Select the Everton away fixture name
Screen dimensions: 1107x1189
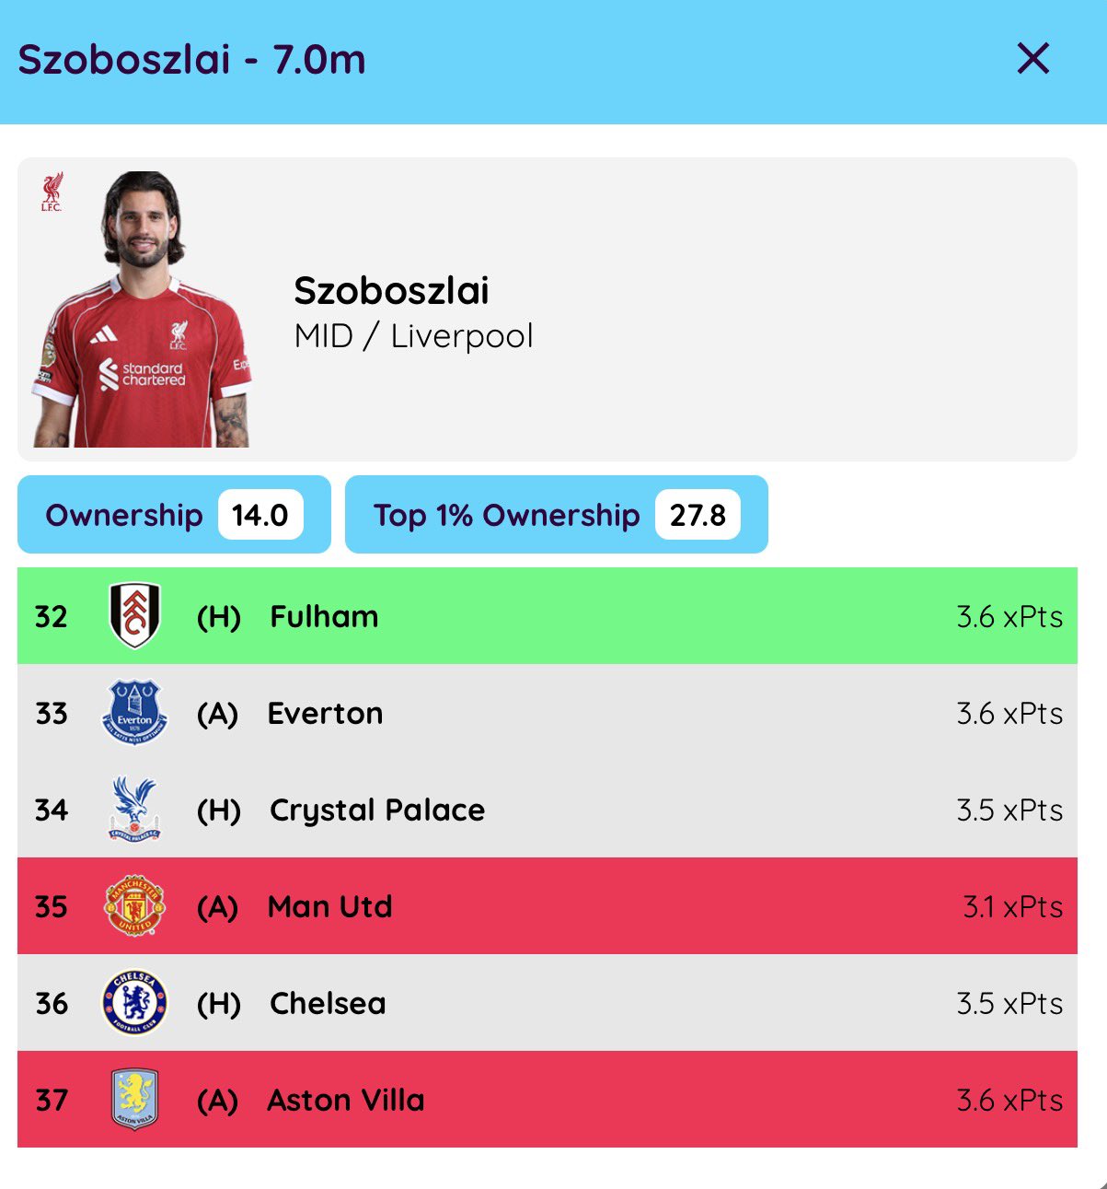click(325, 714)
